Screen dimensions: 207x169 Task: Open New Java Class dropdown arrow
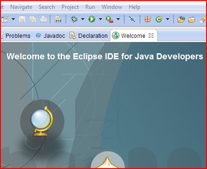[x=167, y=19]
